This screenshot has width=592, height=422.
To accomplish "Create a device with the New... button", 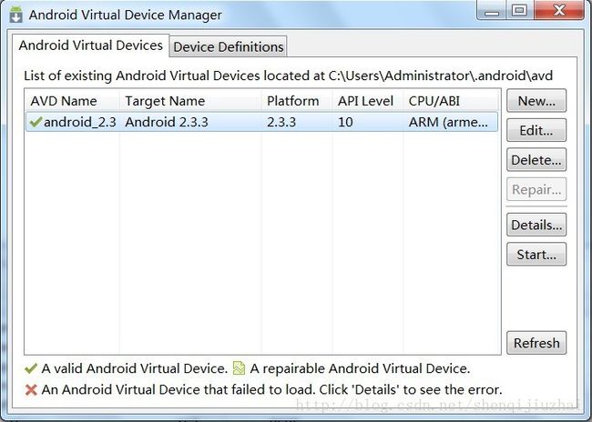I will [x=536, y=101].
